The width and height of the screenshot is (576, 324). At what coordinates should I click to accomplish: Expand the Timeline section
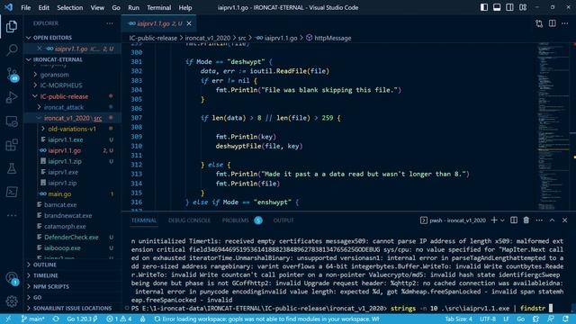point(45,275)
